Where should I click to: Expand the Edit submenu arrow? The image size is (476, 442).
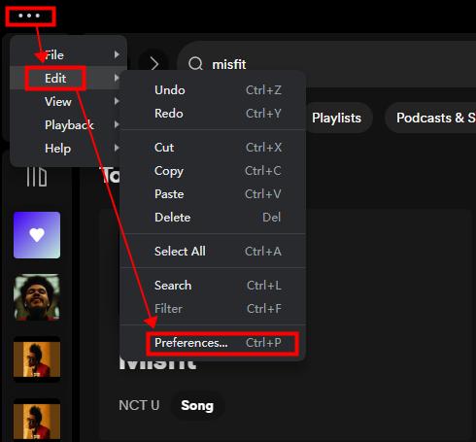coord(117,78)
